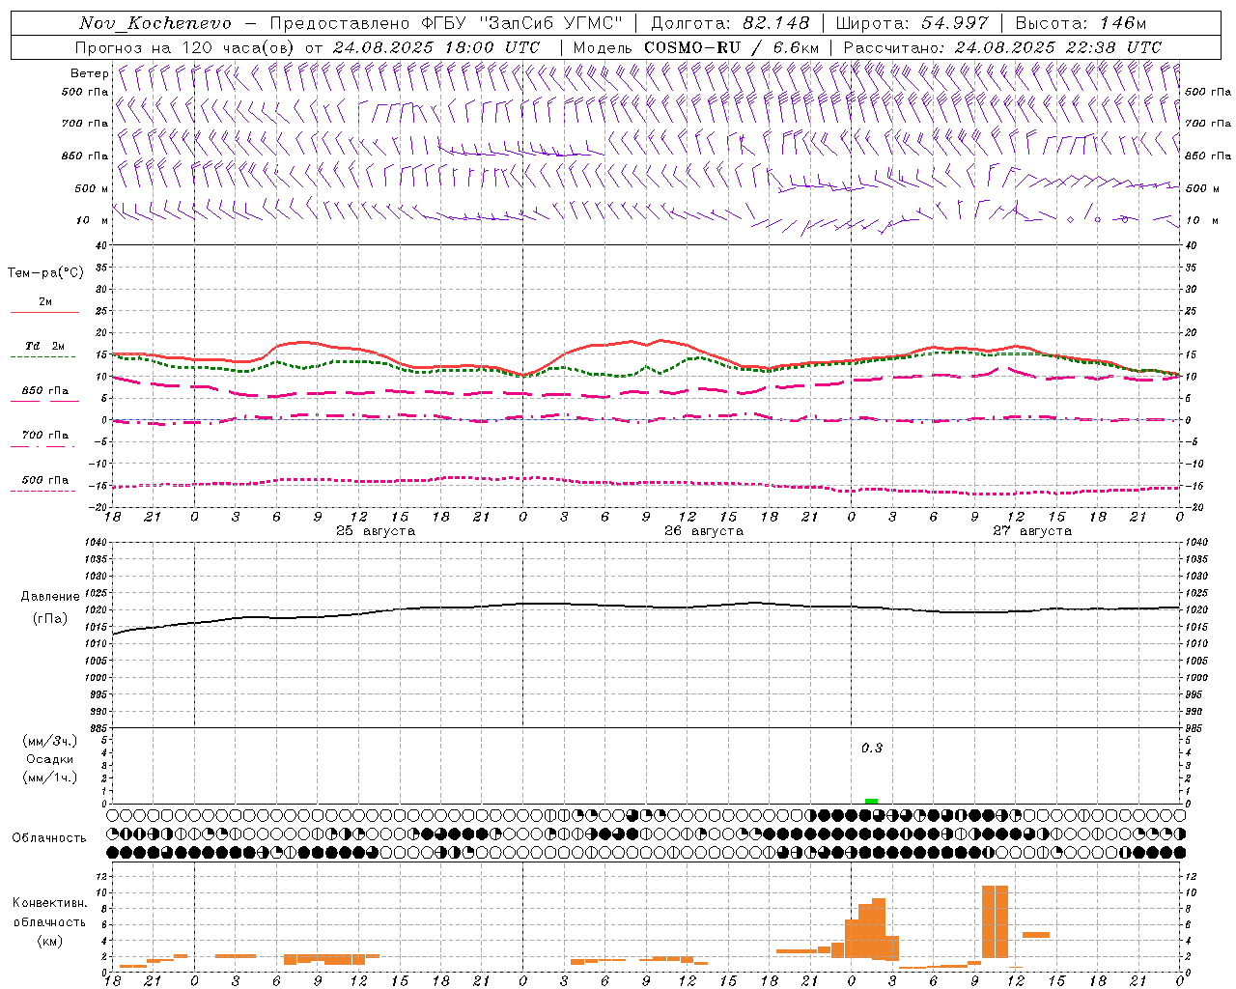Click the 27 августа date label
This screenshot has width=1236, height=989.
[x=1032, y=531]
